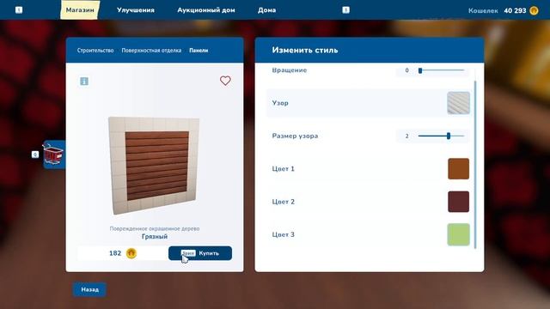550x309 pixels.
Task: Pick Цвет 3 light green swatch
Action: click(x=458, y=234)
